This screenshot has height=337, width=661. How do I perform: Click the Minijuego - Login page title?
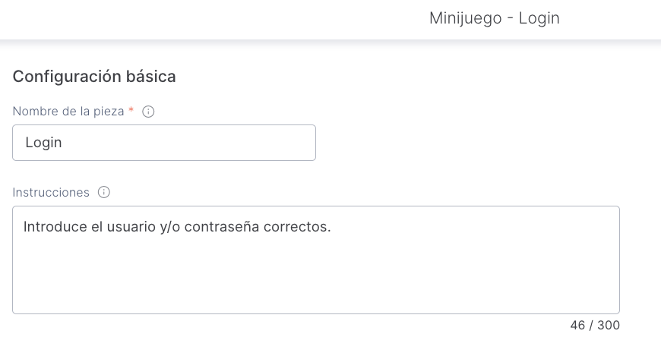pyautogui.click(x=494, y=18)
